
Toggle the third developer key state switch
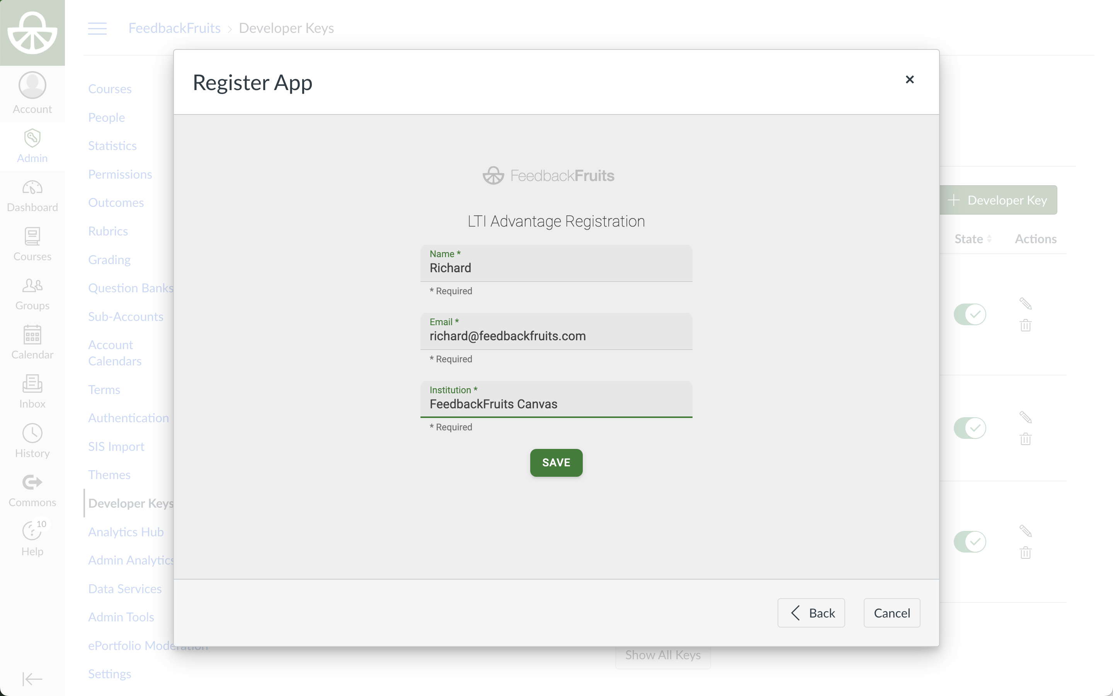(x=970, y=541)
